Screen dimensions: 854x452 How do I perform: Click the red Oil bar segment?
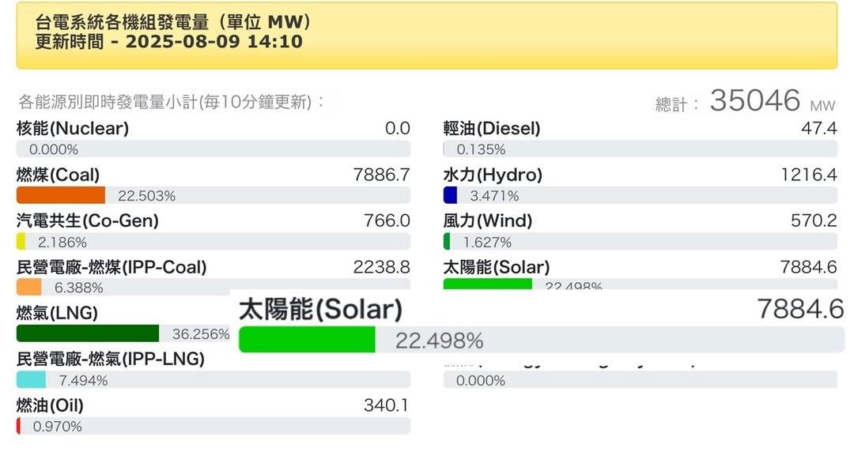[18, 426]
